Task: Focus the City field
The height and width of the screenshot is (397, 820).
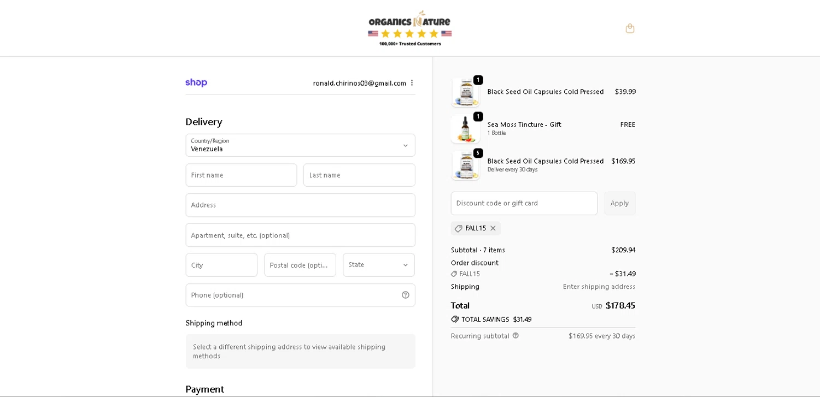Action: (x=221, y=265)
